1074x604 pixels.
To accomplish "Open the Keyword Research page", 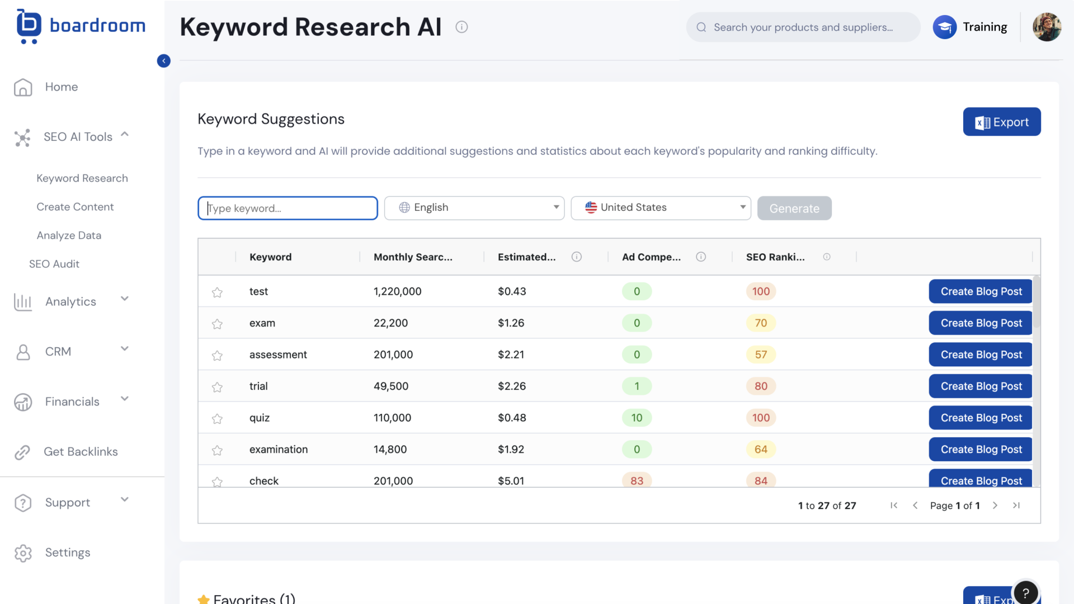I will click(x=82, y=178).
